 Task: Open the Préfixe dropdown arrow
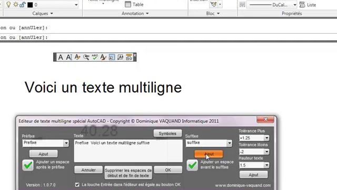tap(66, 143)
